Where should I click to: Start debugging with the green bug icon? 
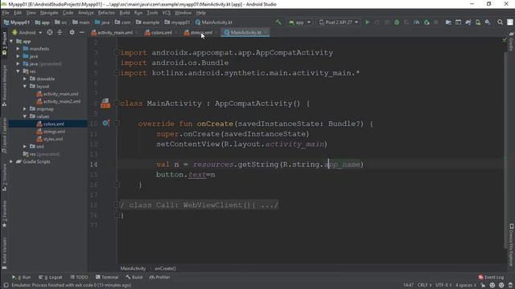click(397, 22)
